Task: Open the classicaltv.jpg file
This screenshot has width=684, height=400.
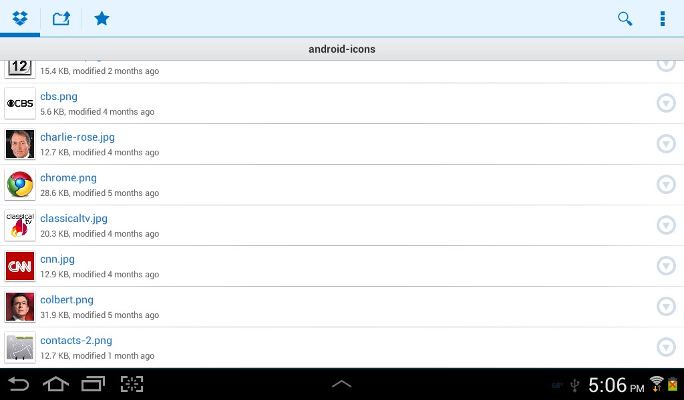Action: pos(73,219)
